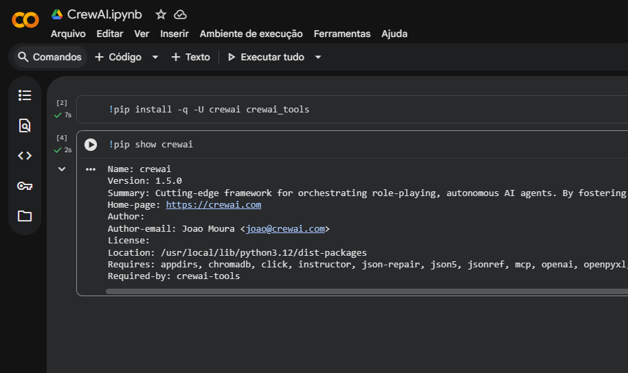Open the https://crewai.com link
The image size is (628, 373).
(214, 205)
